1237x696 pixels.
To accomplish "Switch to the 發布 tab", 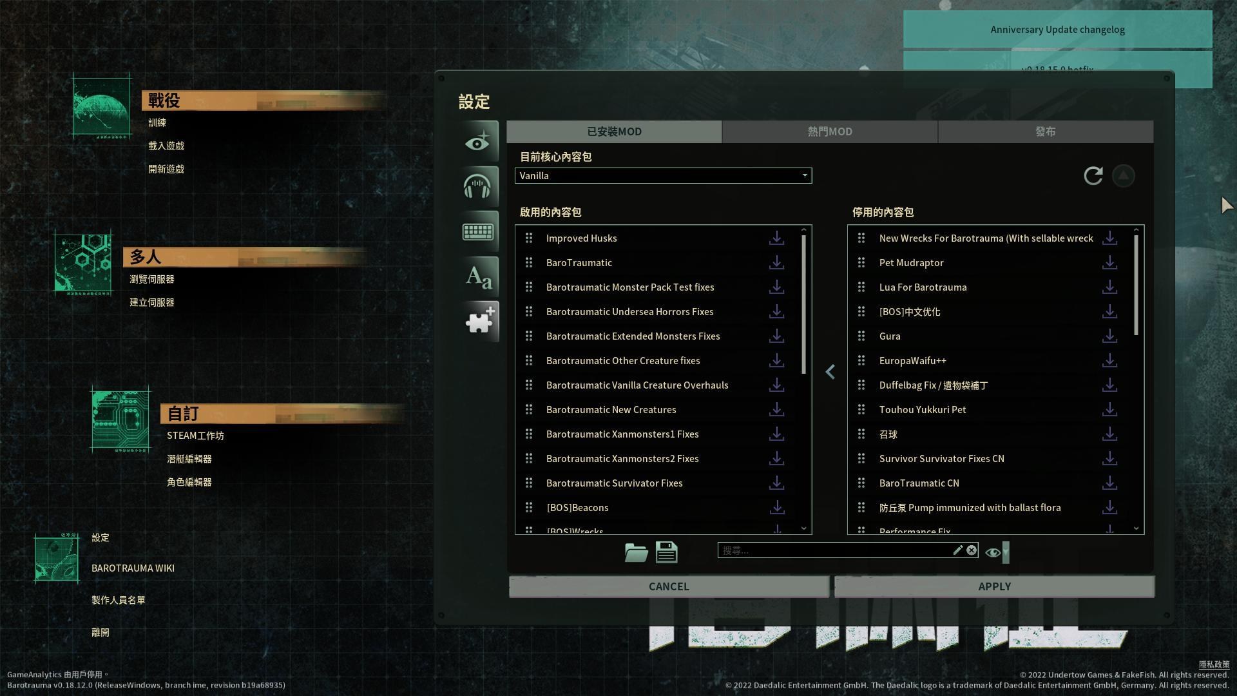I will tap(1045, 131).
